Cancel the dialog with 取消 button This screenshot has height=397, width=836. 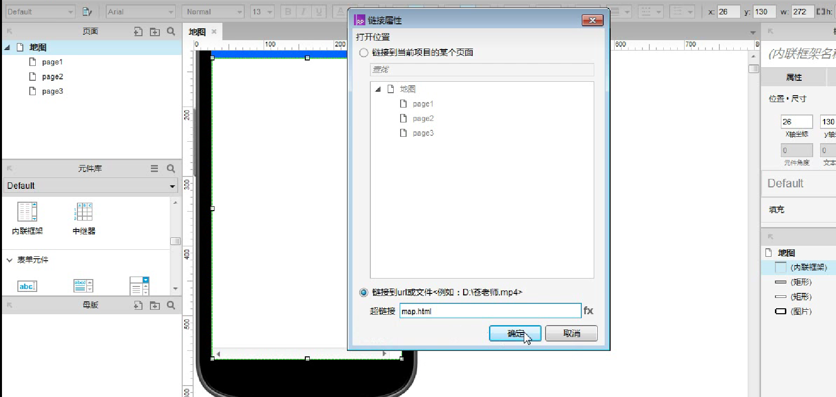pyautogui.click(x=571, y=334)
